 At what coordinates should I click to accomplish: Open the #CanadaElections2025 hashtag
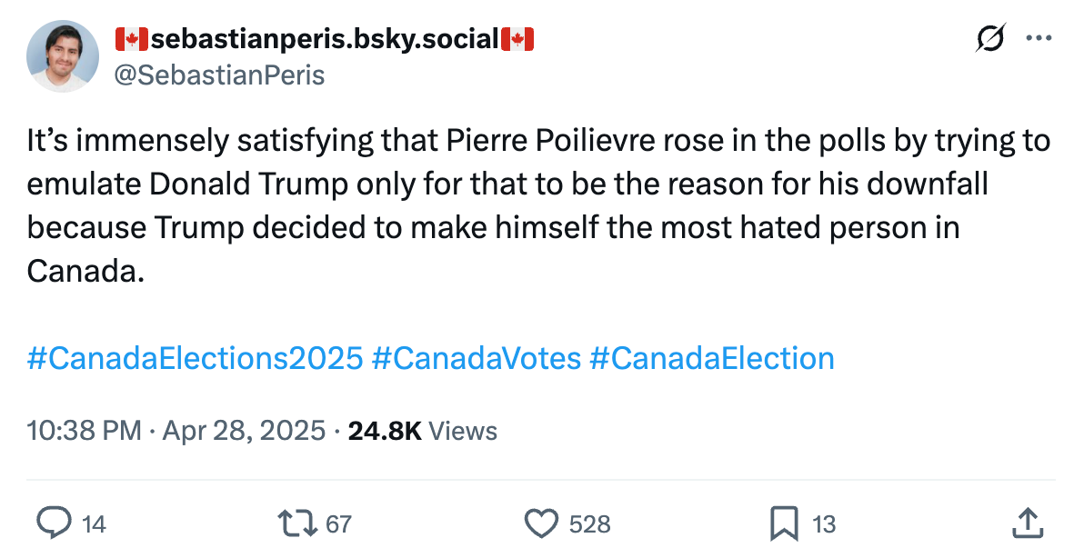[191, 358]
